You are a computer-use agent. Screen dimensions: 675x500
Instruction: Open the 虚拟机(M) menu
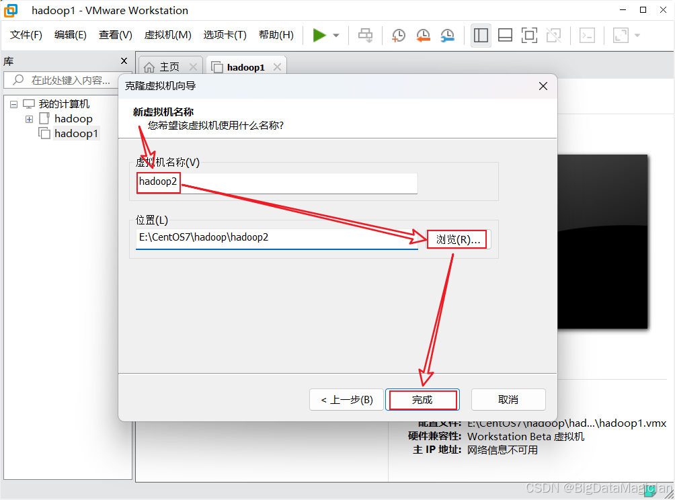click(167, 35)
